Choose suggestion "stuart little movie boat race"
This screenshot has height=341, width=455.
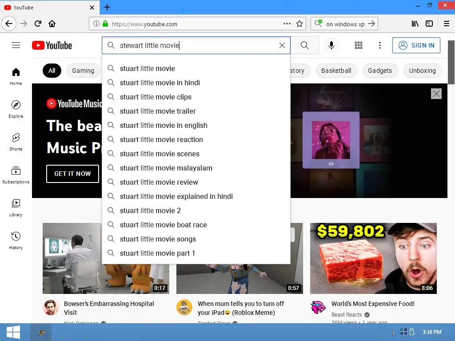pos(196,225)
